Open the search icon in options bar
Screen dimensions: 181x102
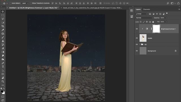pos(168,3)
